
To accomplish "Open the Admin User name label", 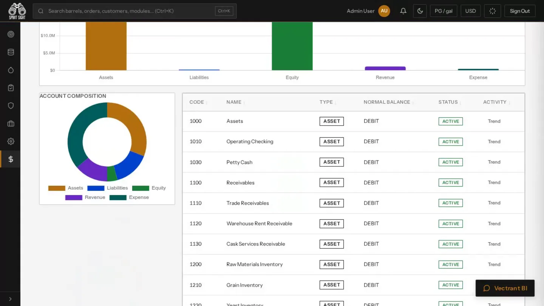I will tap(360, 11).
